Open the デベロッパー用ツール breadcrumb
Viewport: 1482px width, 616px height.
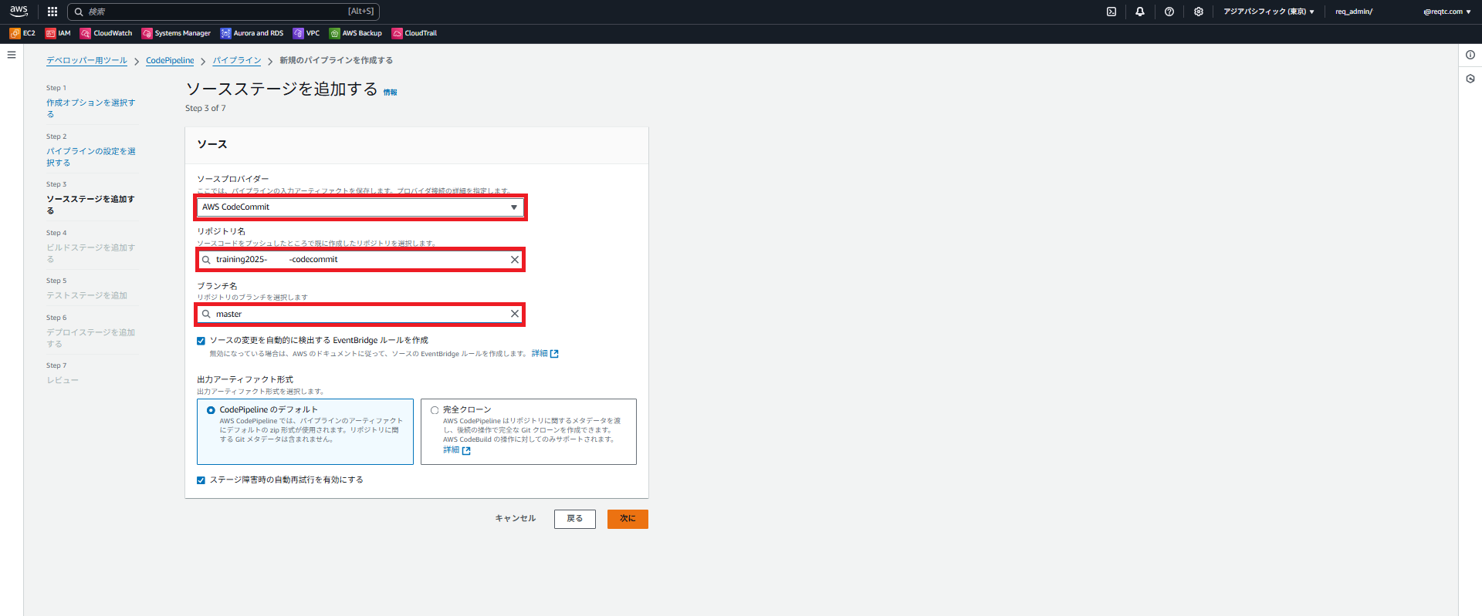[86, 60]
